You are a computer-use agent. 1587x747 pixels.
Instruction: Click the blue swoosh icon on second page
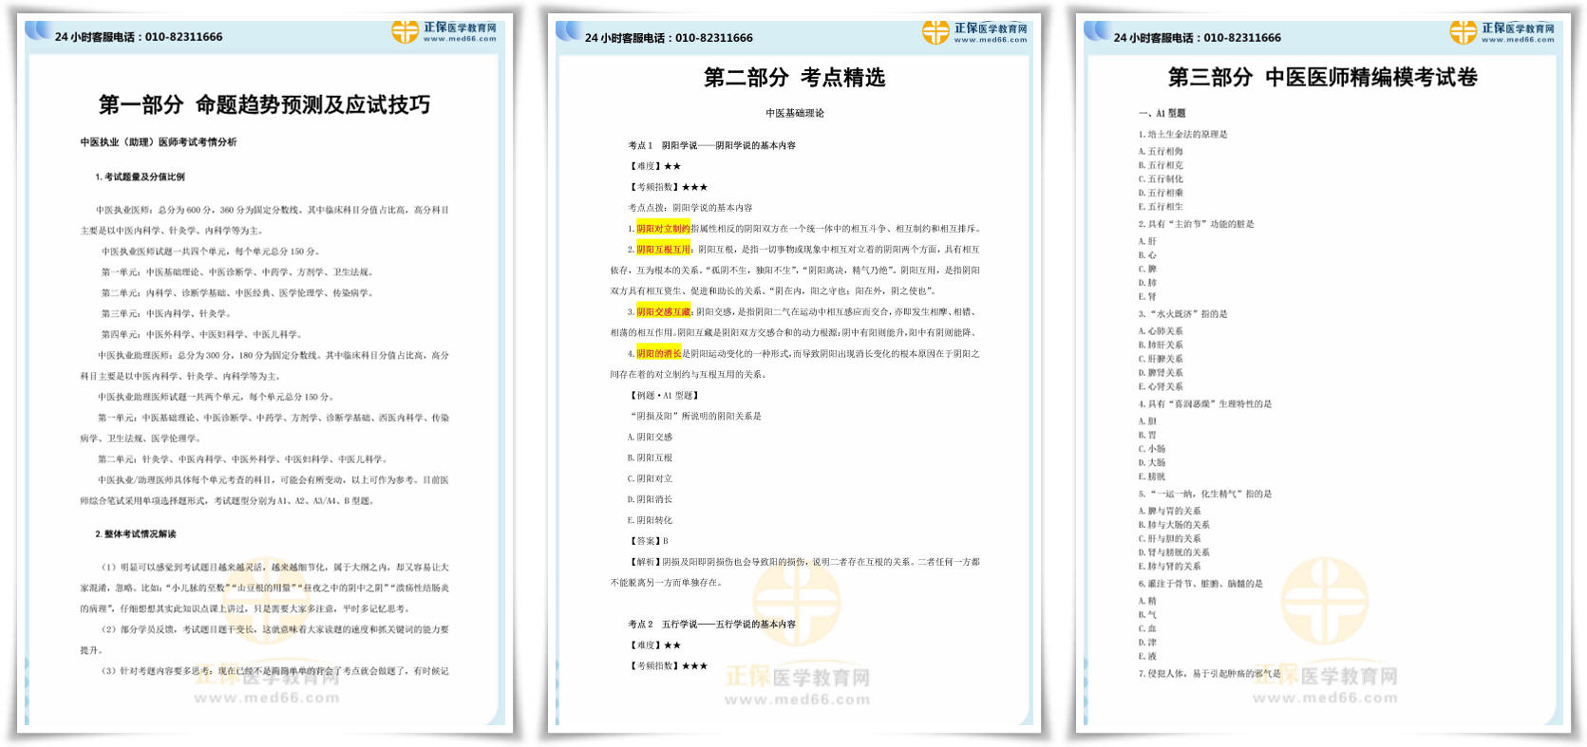click(568, 30)
